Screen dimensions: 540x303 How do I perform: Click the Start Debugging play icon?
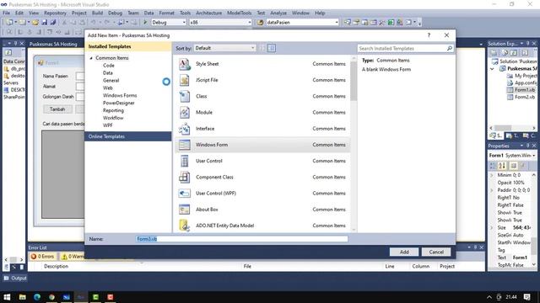click(145, 23)
